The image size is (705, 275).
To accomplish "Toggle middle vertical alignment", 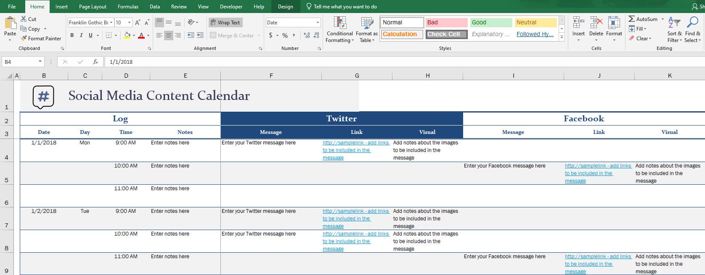I will tap(169, 22).
